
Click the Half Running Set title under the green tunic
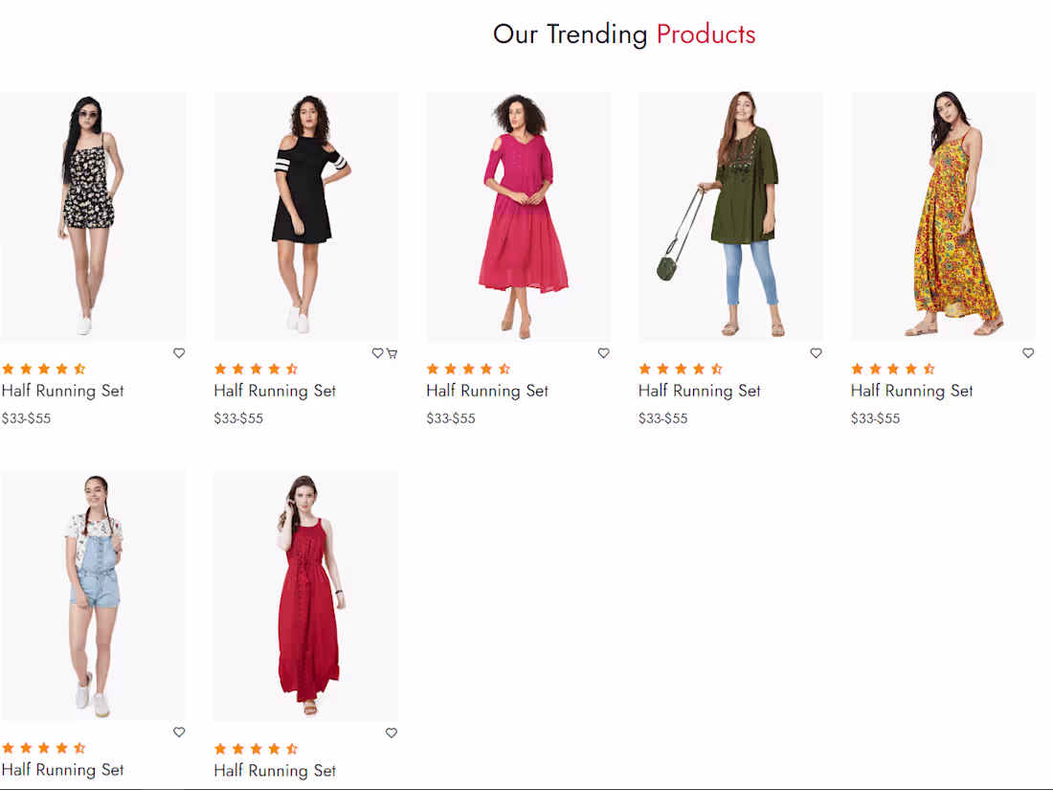click(x=700, y=391)
